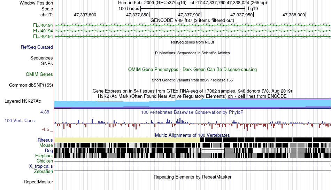
Task: Select the Human Feb. 2009 (GRCh37/hg19) title
Action: point(152,3)
